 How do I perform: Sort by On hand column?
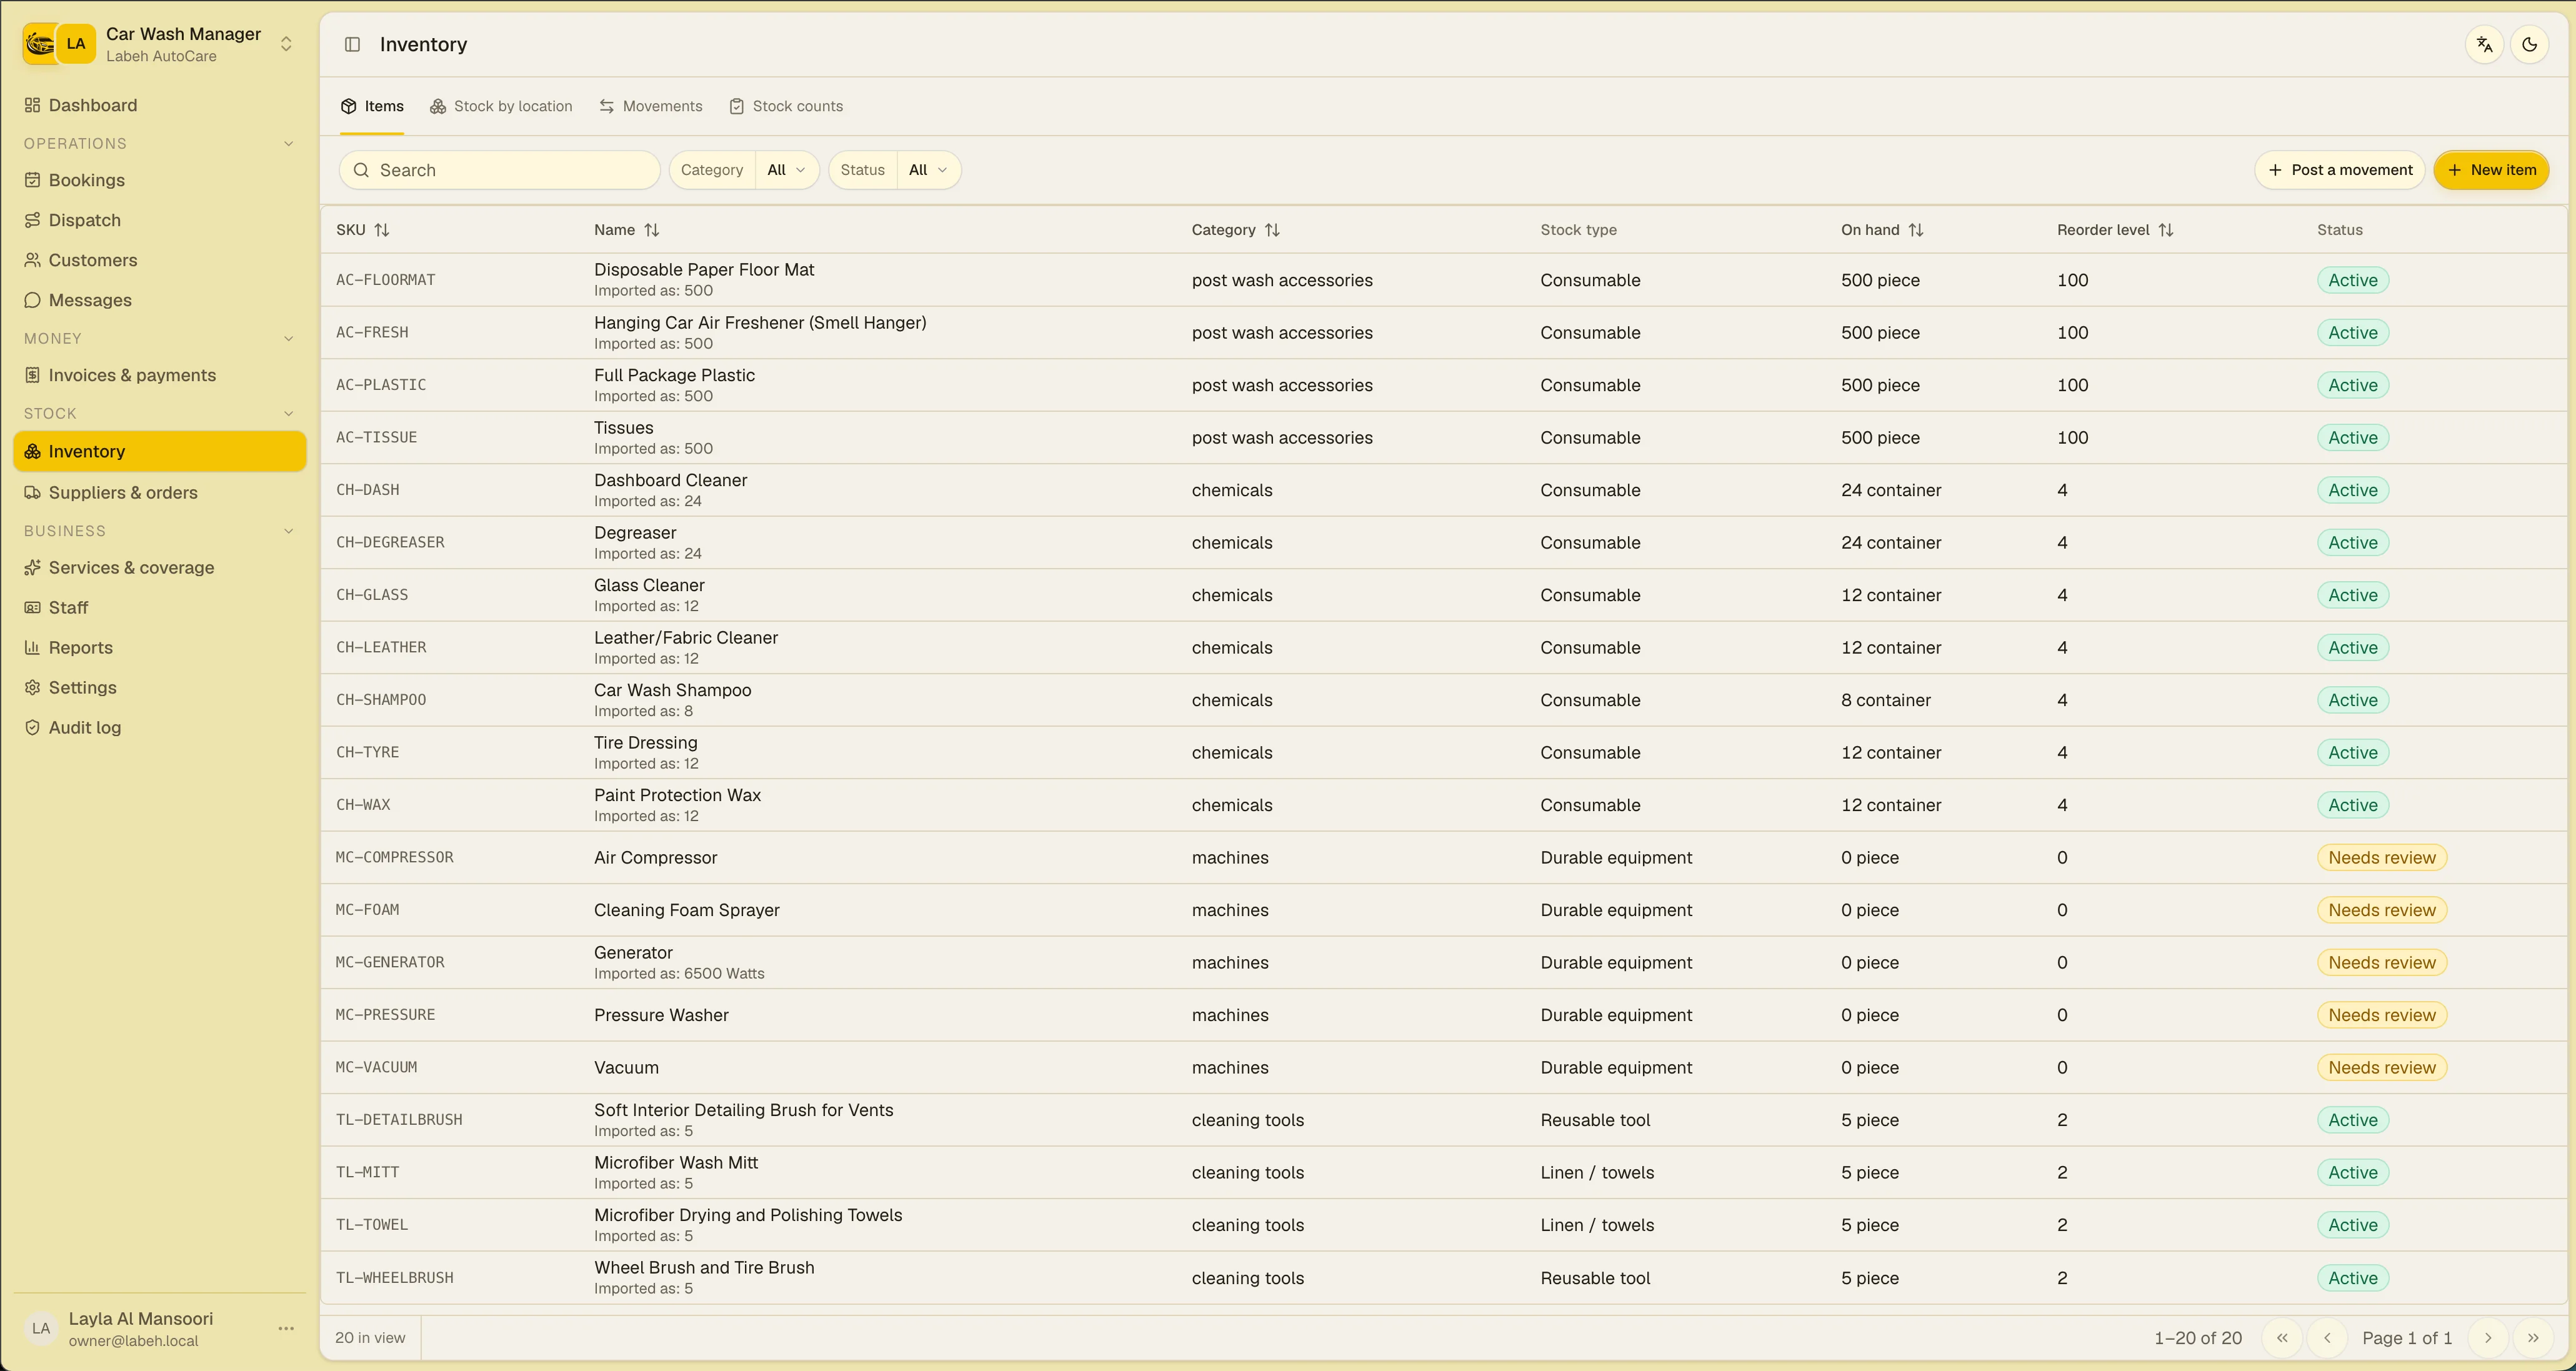coord(1882,230)
